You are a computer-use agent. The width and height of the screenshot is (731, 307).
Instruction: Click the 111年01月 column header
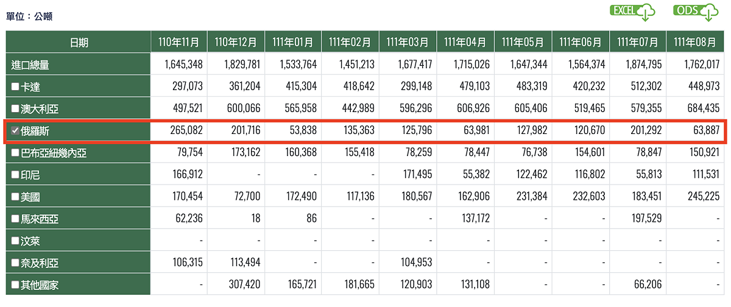pyautogui.click(x=293, y=42)
